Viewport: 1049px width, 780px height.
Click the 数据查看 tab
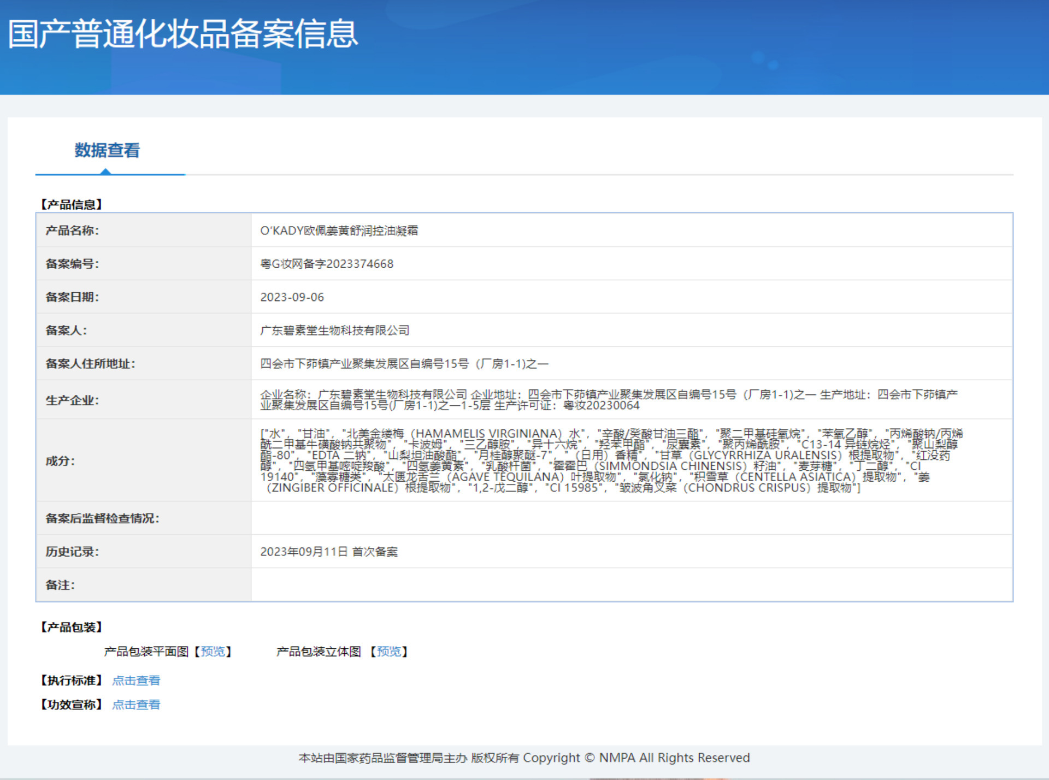[107, 150]
